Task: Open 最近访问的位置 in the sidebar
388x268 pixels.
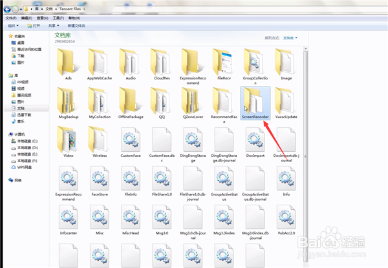Action: click(27, 49)
